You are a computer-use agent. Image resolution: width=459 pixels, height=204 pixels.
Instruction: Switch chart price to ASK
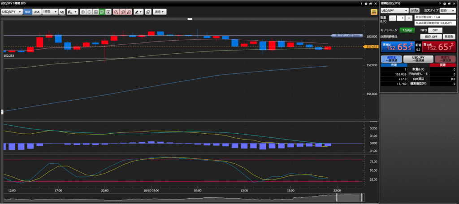pos(37,12)
